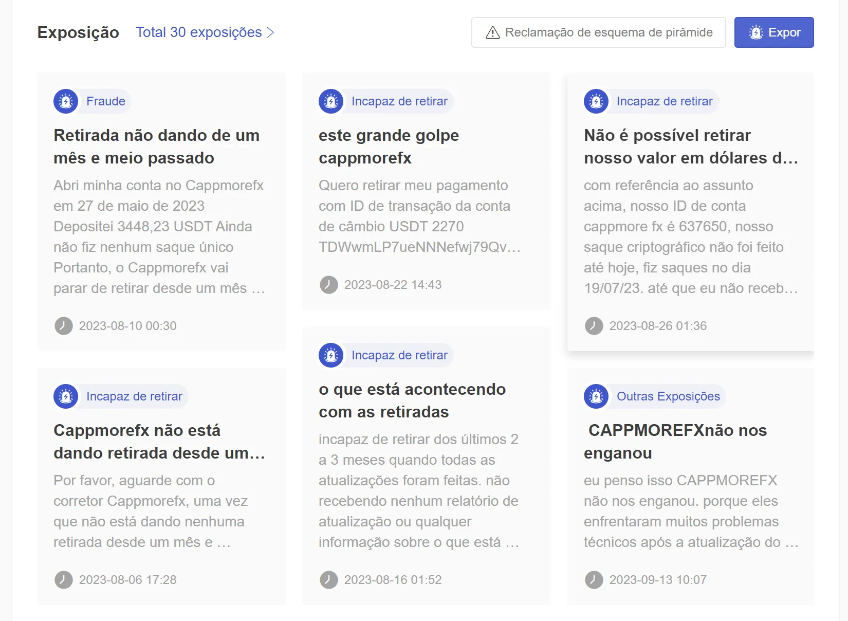
Task: Click the text 'eu penso isso CAPPMOREFX'
Action: pos(680,481)
